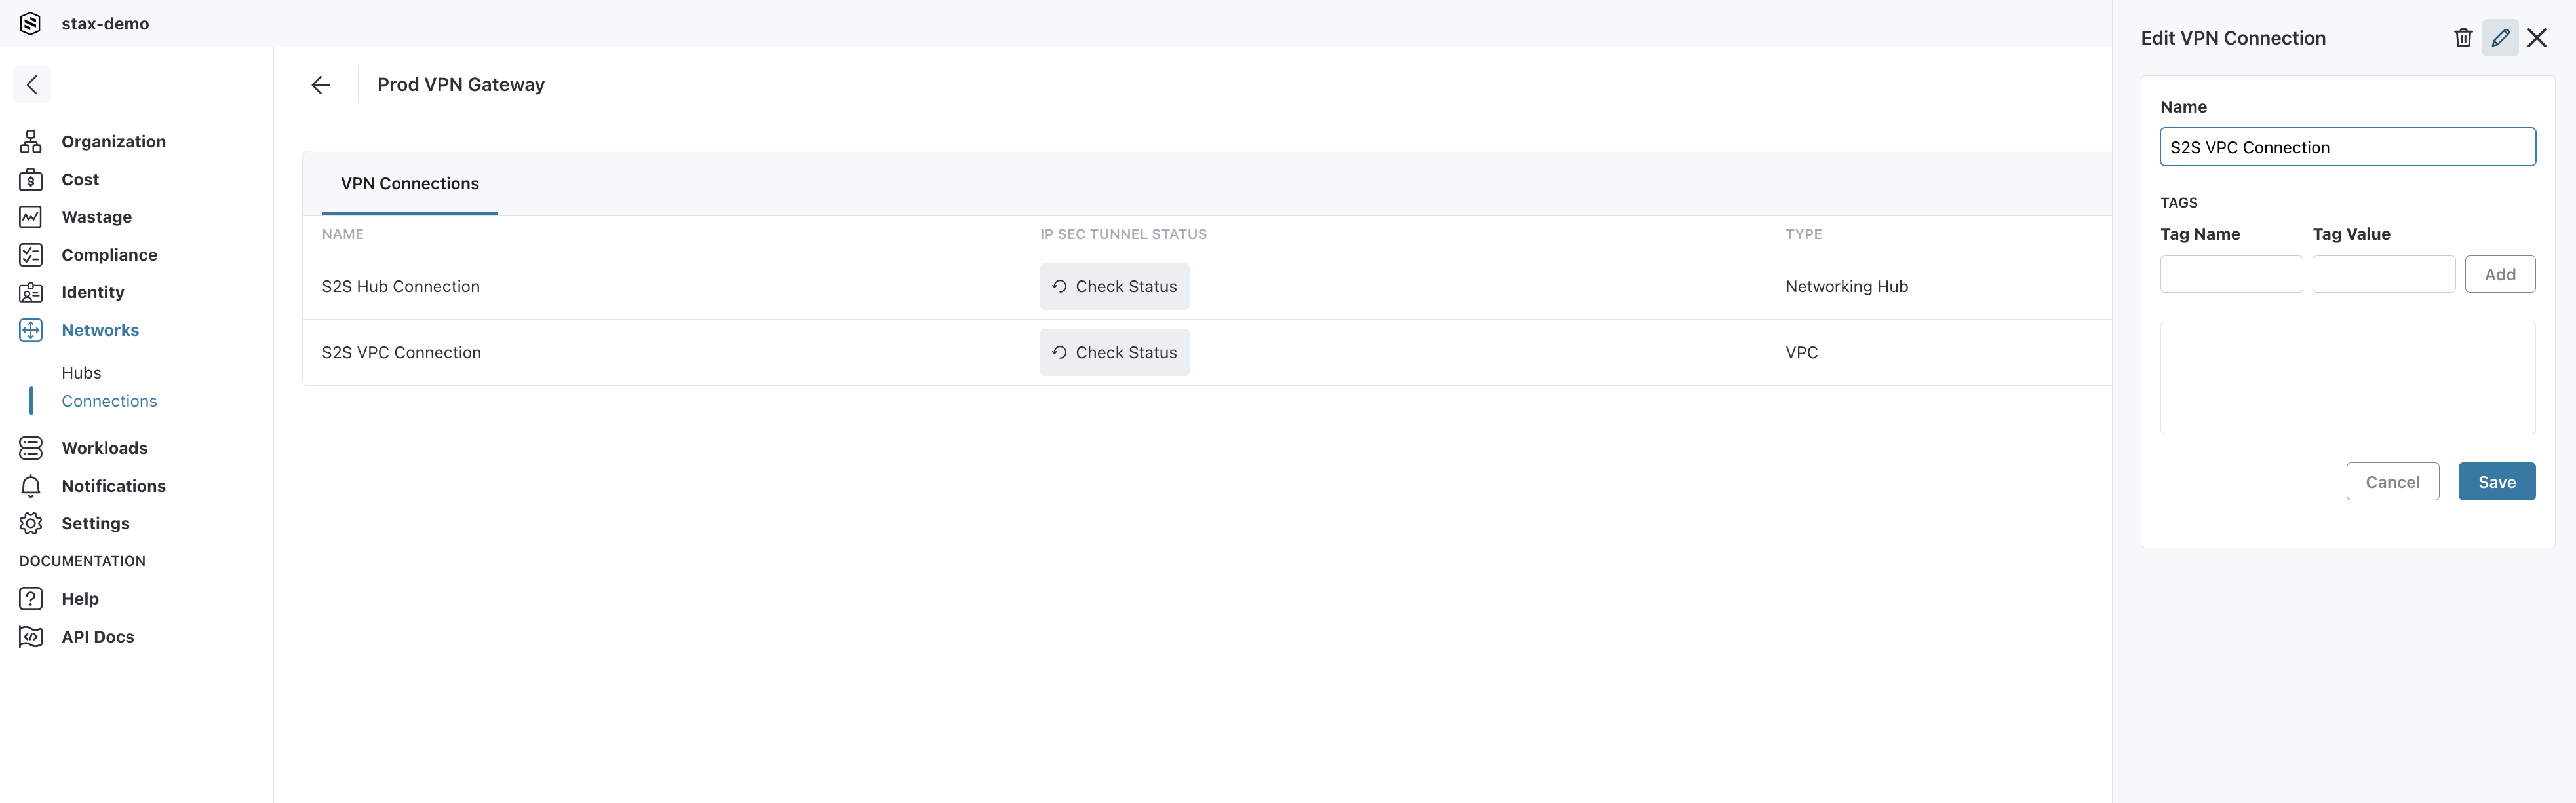The image size is (2576, 803).
Task: Click the NAME column header
Action: (343, 234)
